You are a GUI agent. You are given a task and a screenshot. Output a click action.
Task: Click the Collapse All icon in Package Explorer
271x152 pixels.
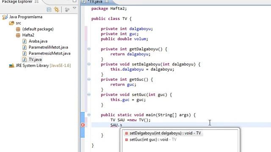49,10
